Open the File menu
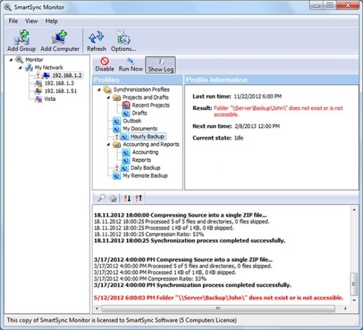 13,21
